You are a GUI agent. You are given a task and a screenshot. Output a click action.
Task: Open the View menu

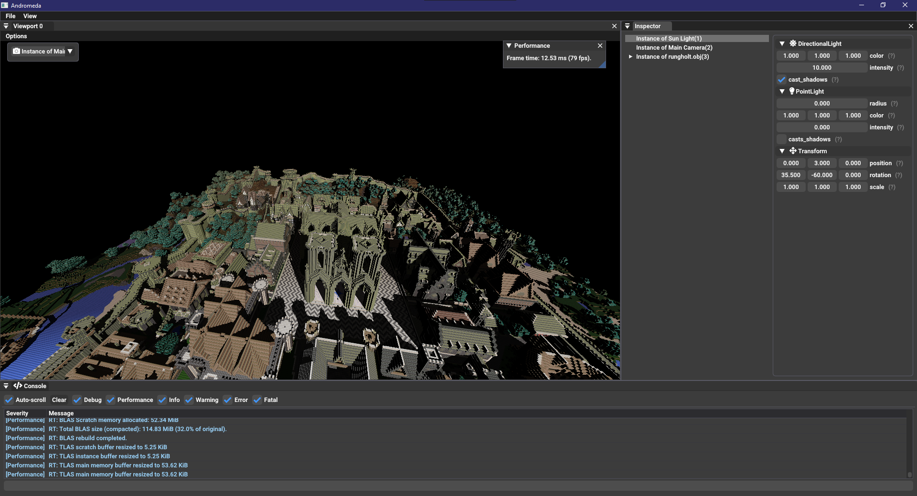(x=30, y=16)
